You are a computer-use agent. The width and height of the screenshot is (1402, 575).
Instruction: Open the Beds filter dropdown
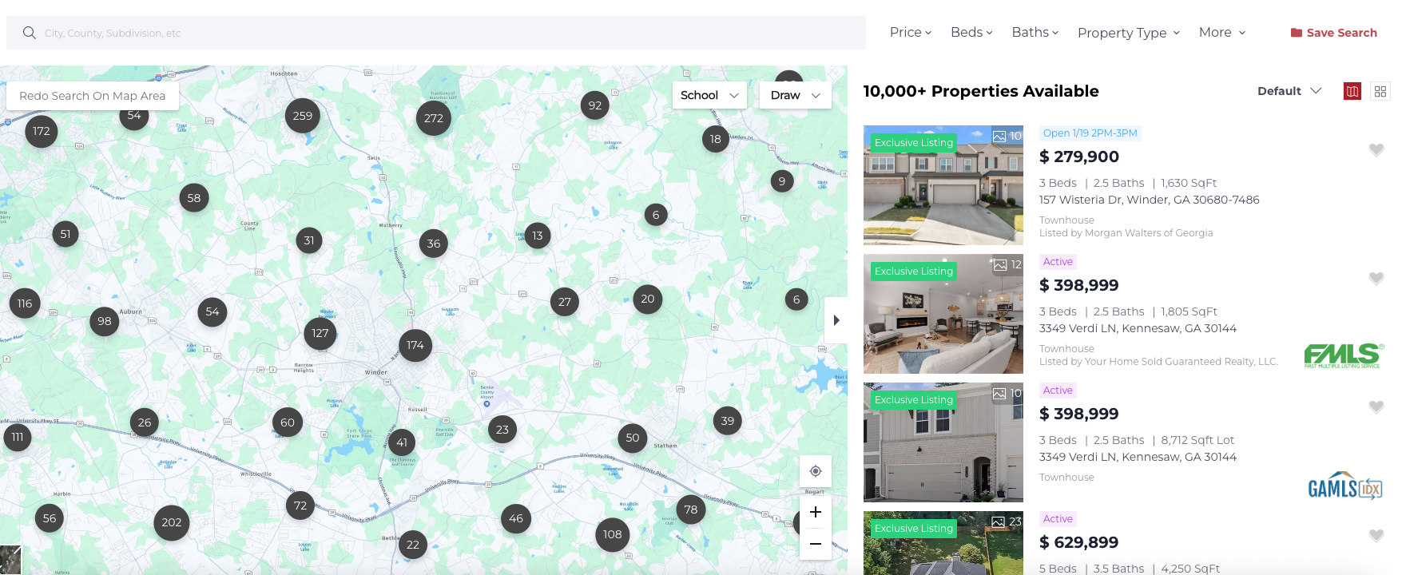point(971,32)
